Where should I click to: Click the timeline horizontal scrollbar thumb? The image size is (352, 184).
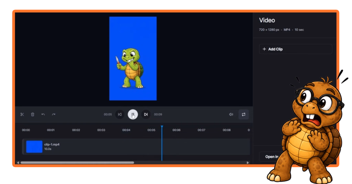pos(77,163)
